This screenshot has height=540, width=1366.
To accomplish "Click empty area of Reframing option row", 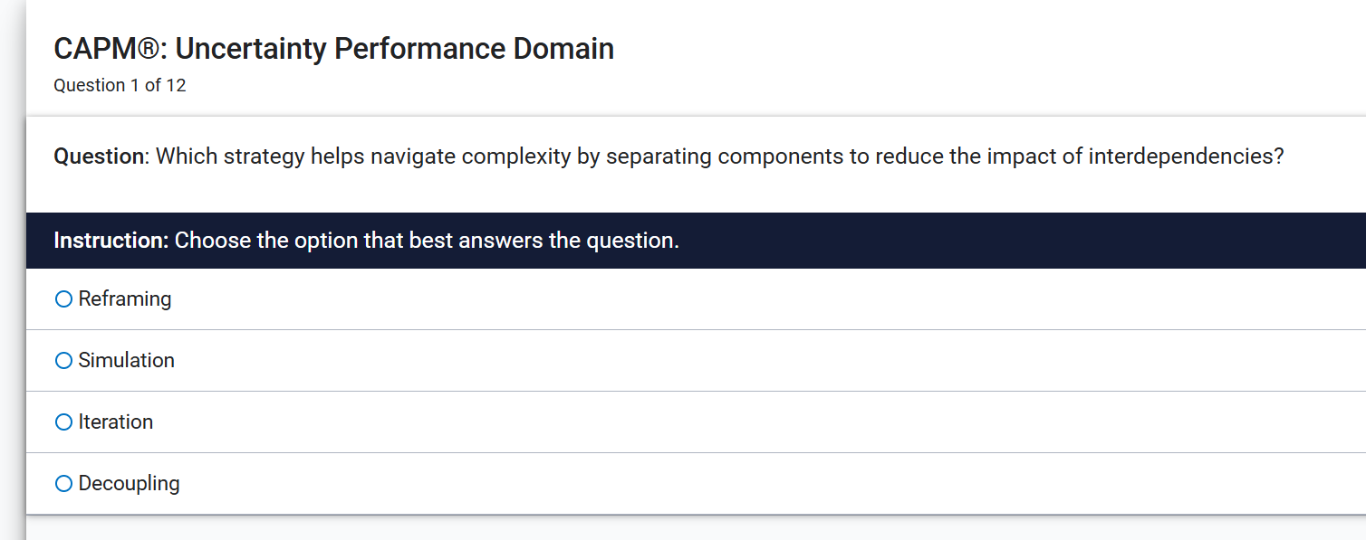I will (725, 299).
